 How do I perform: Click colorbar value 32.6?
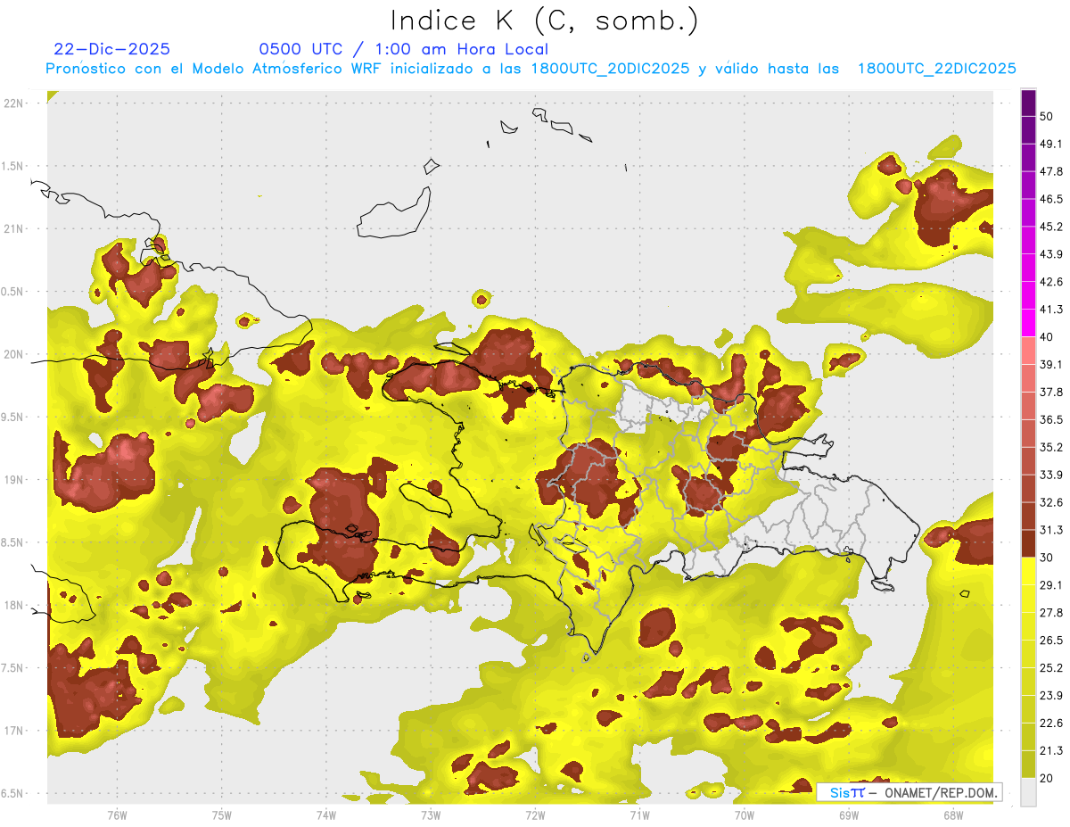tap(1051, 502)
